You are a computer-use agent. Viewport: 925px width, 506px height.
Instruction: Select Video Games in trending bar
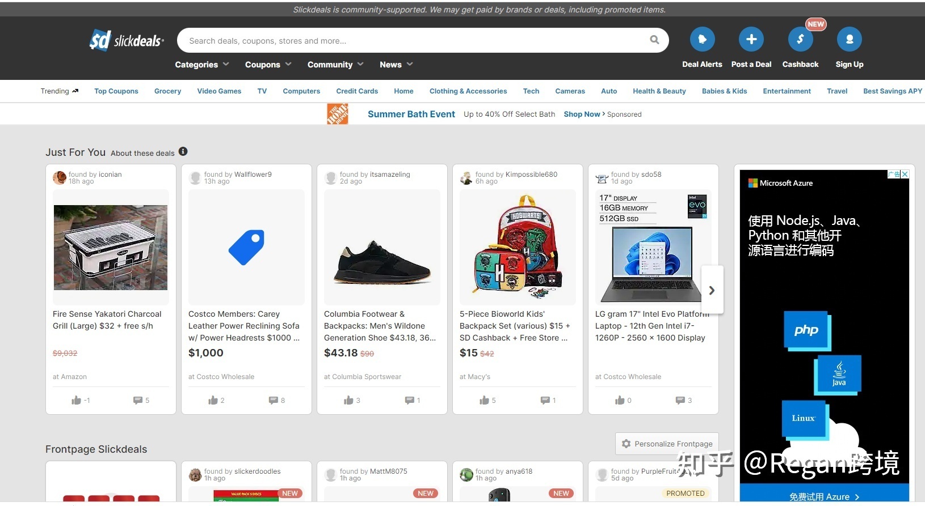[x=219, y=91]
